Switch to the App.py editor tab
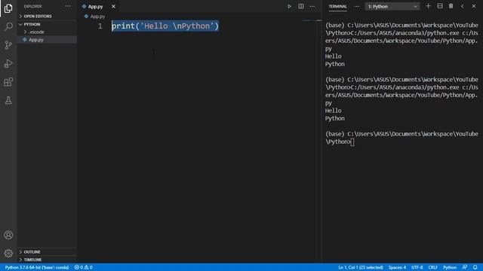 point(95,7)
